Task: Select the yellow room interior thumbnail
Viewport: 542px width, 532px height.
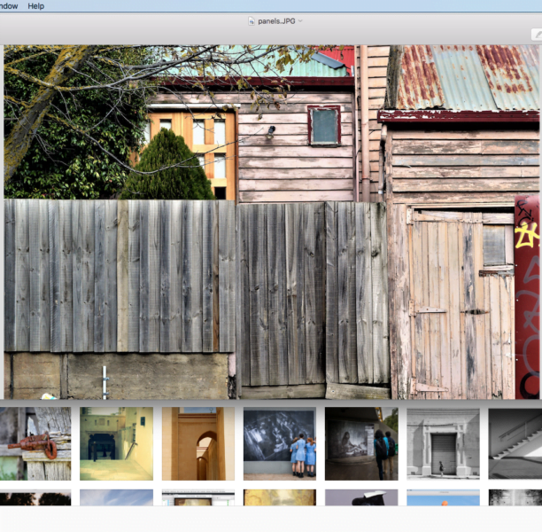Action: click(x=116, y=443)
